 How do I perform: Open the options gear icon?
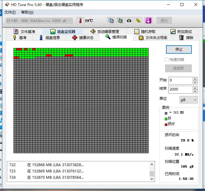(x=138, y=21)
